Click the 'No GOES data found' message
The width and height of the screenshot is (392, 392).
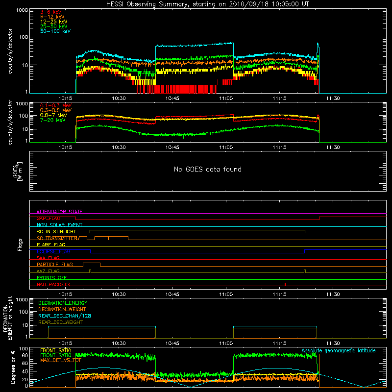click(x=207, y=169)
